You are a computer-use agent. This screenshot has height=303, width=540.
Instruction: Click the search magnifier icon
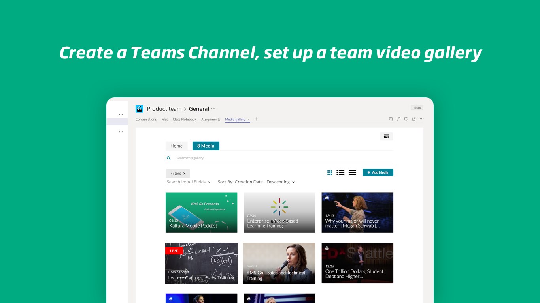coord(169,158)
